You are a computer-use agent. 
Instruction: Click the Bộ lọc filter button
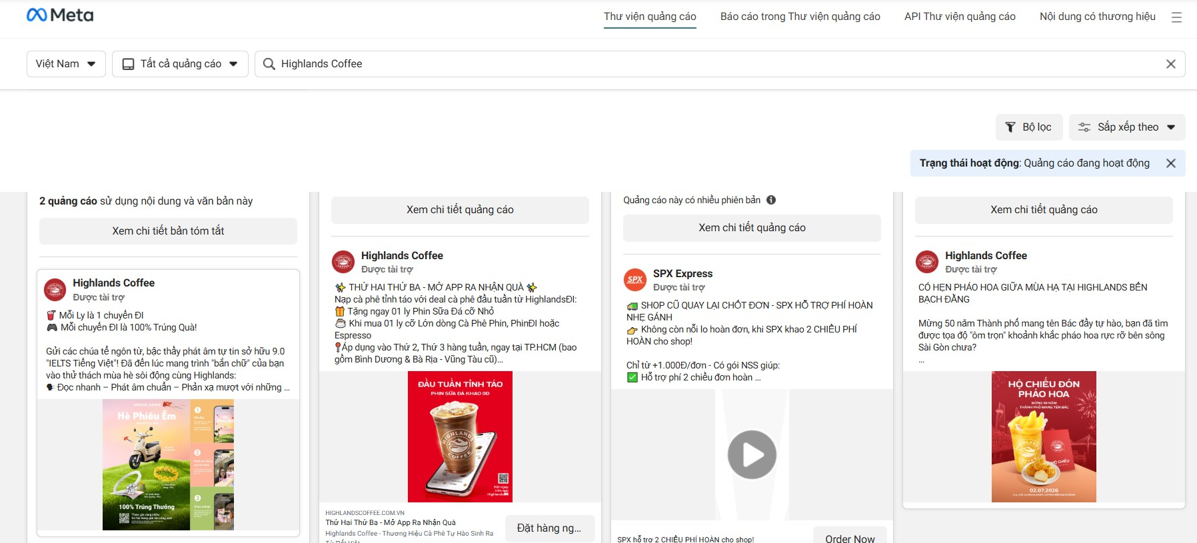(x=1029, y=127)
